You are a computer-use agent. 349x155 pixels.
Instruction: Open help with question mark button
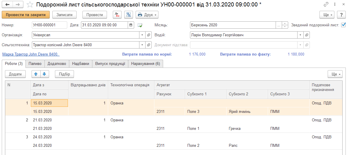tap(341, 15)
